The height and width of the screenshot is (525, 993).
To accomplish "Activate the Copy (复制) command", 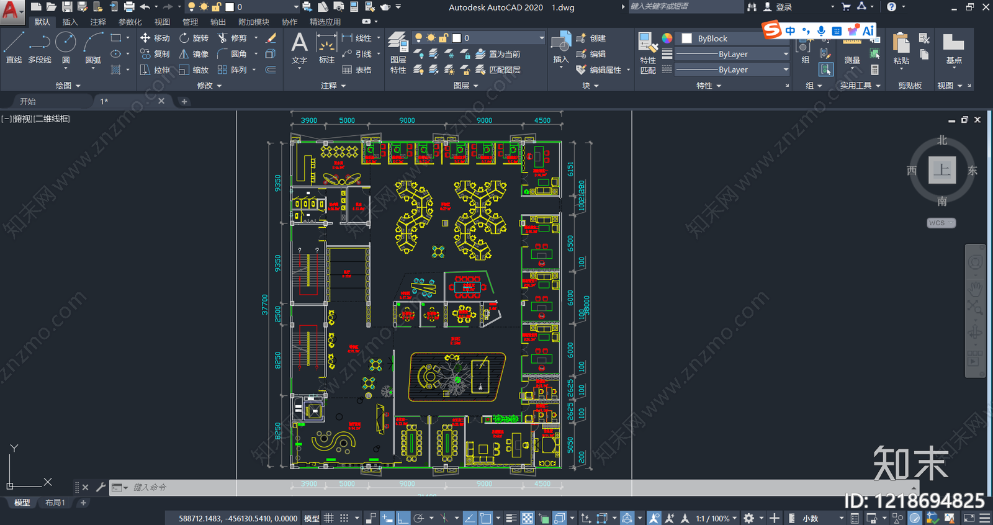I will (x=155, y=54).
